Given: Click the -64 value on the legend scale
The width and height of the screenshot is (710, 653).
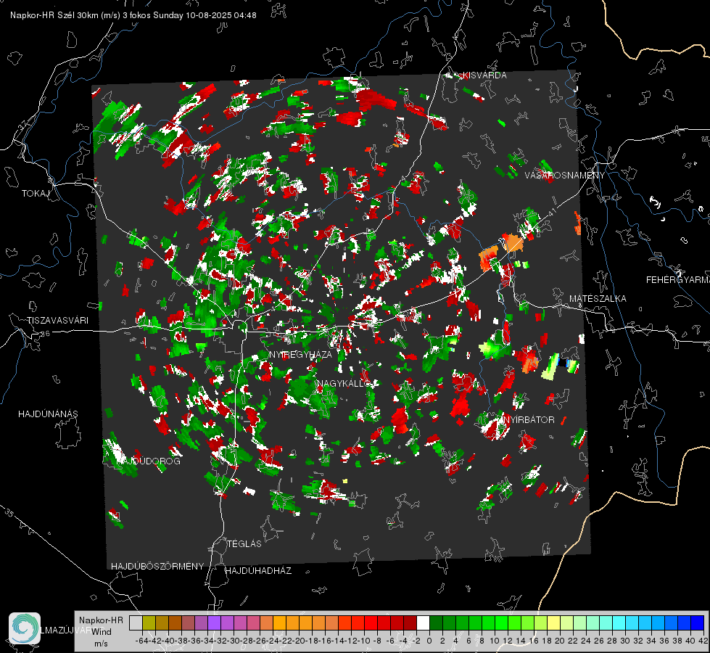Looking at the screenshot, I should tap(141, 641).
